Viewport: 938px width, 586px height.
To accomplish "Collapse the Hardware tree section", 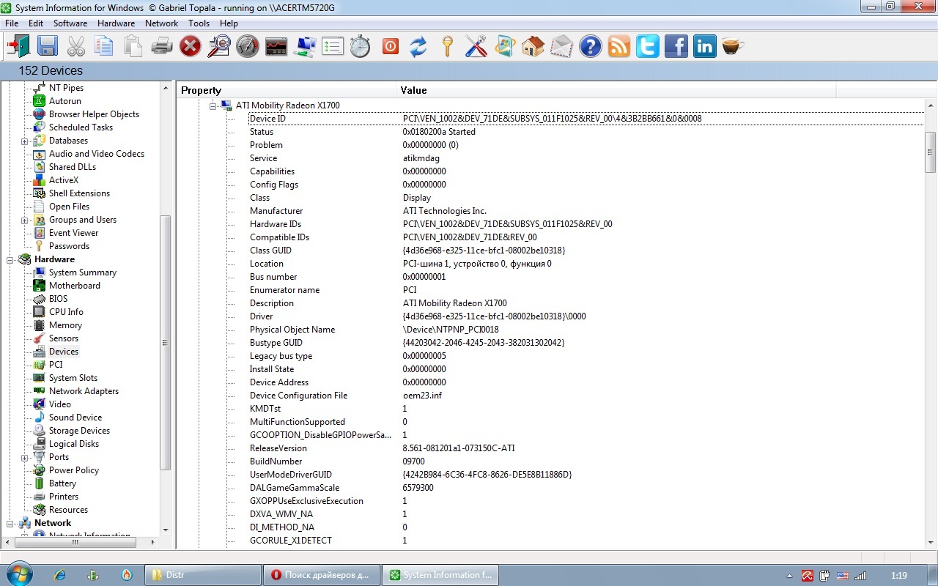I will [x=10, y=259].
